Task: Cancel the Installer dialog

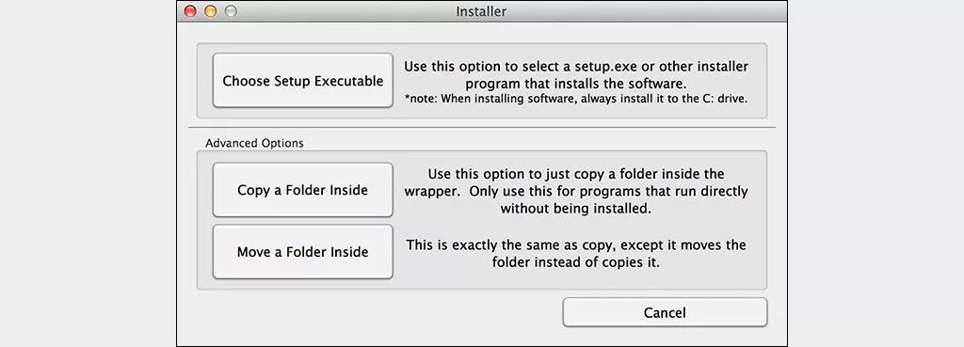Action: pyautogui.click(x=665, y=312)
